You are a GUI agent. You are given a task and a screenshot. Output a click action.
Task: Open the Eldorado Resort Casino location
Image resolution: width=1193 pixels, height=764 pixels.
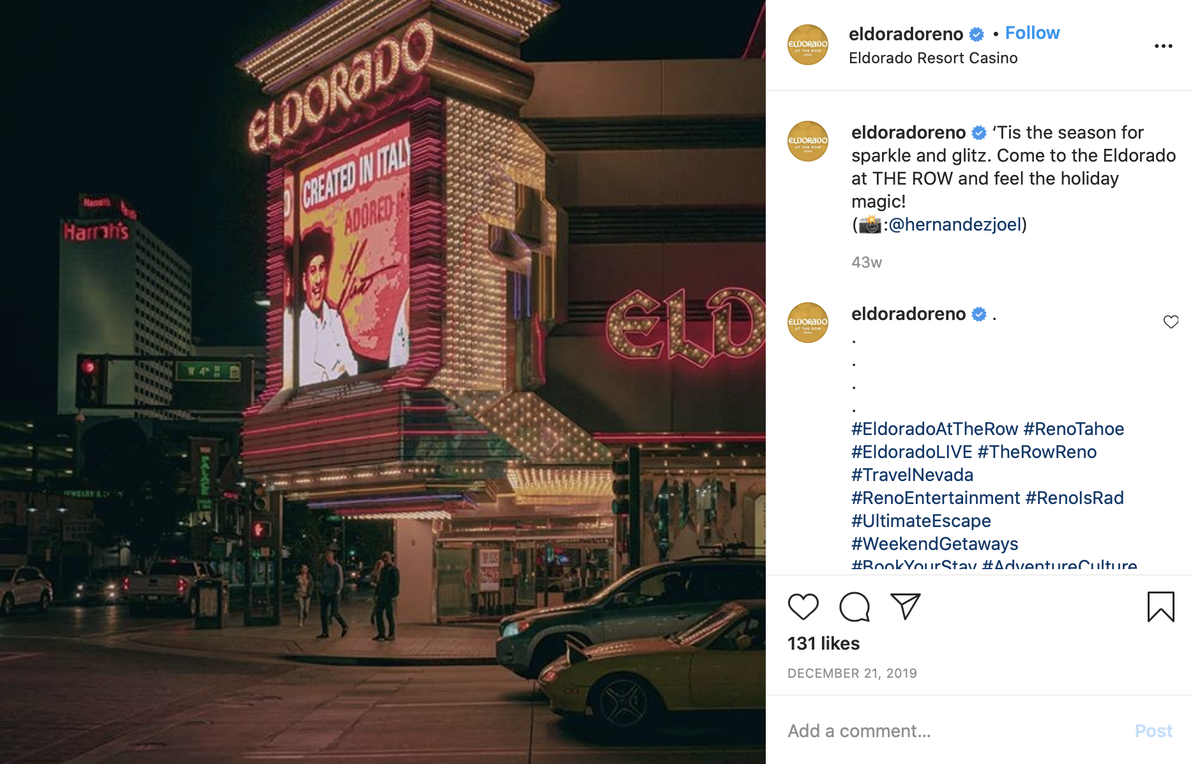pyautogui.click(x=933, y=58)
